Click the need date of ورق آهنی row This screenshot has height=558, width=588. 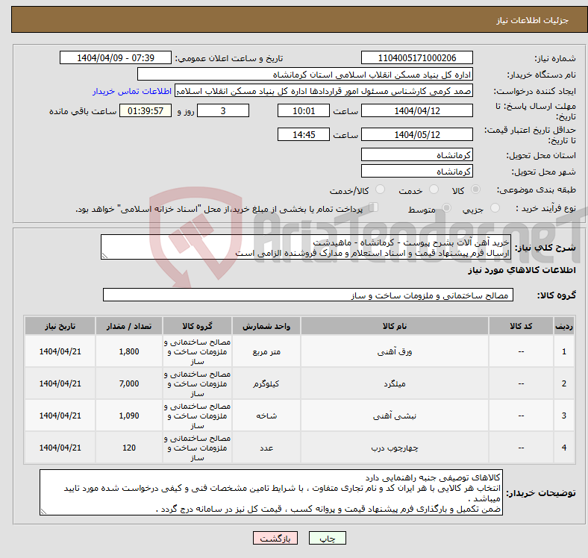pyautogui.click(x=60, y=351)
